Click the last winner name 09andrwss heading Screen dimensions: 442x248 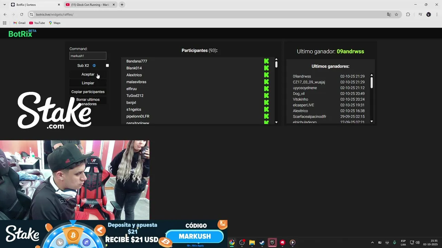point(350,51)
